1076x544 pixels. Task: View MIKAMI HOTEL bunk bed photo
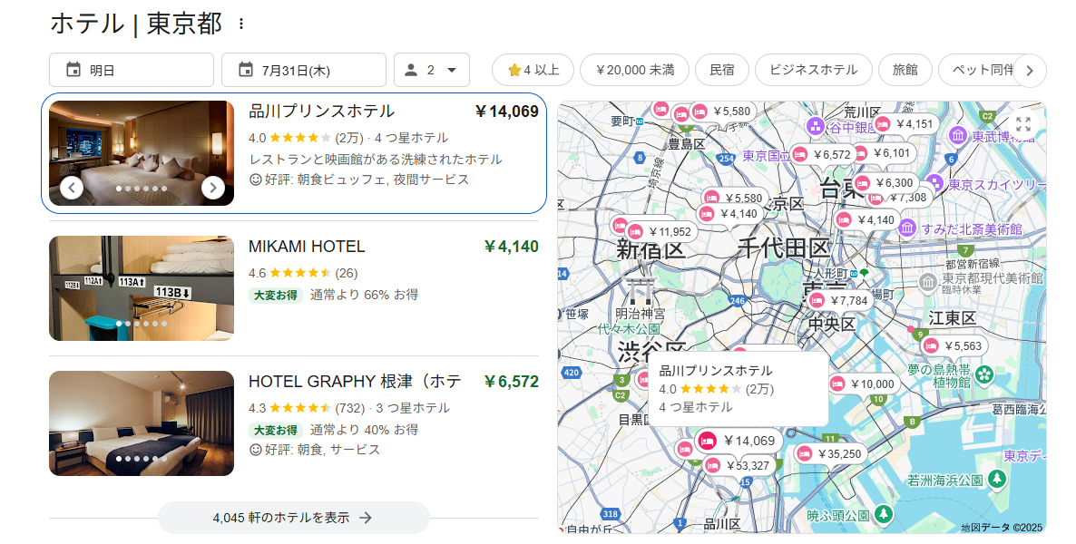(142, 288)
